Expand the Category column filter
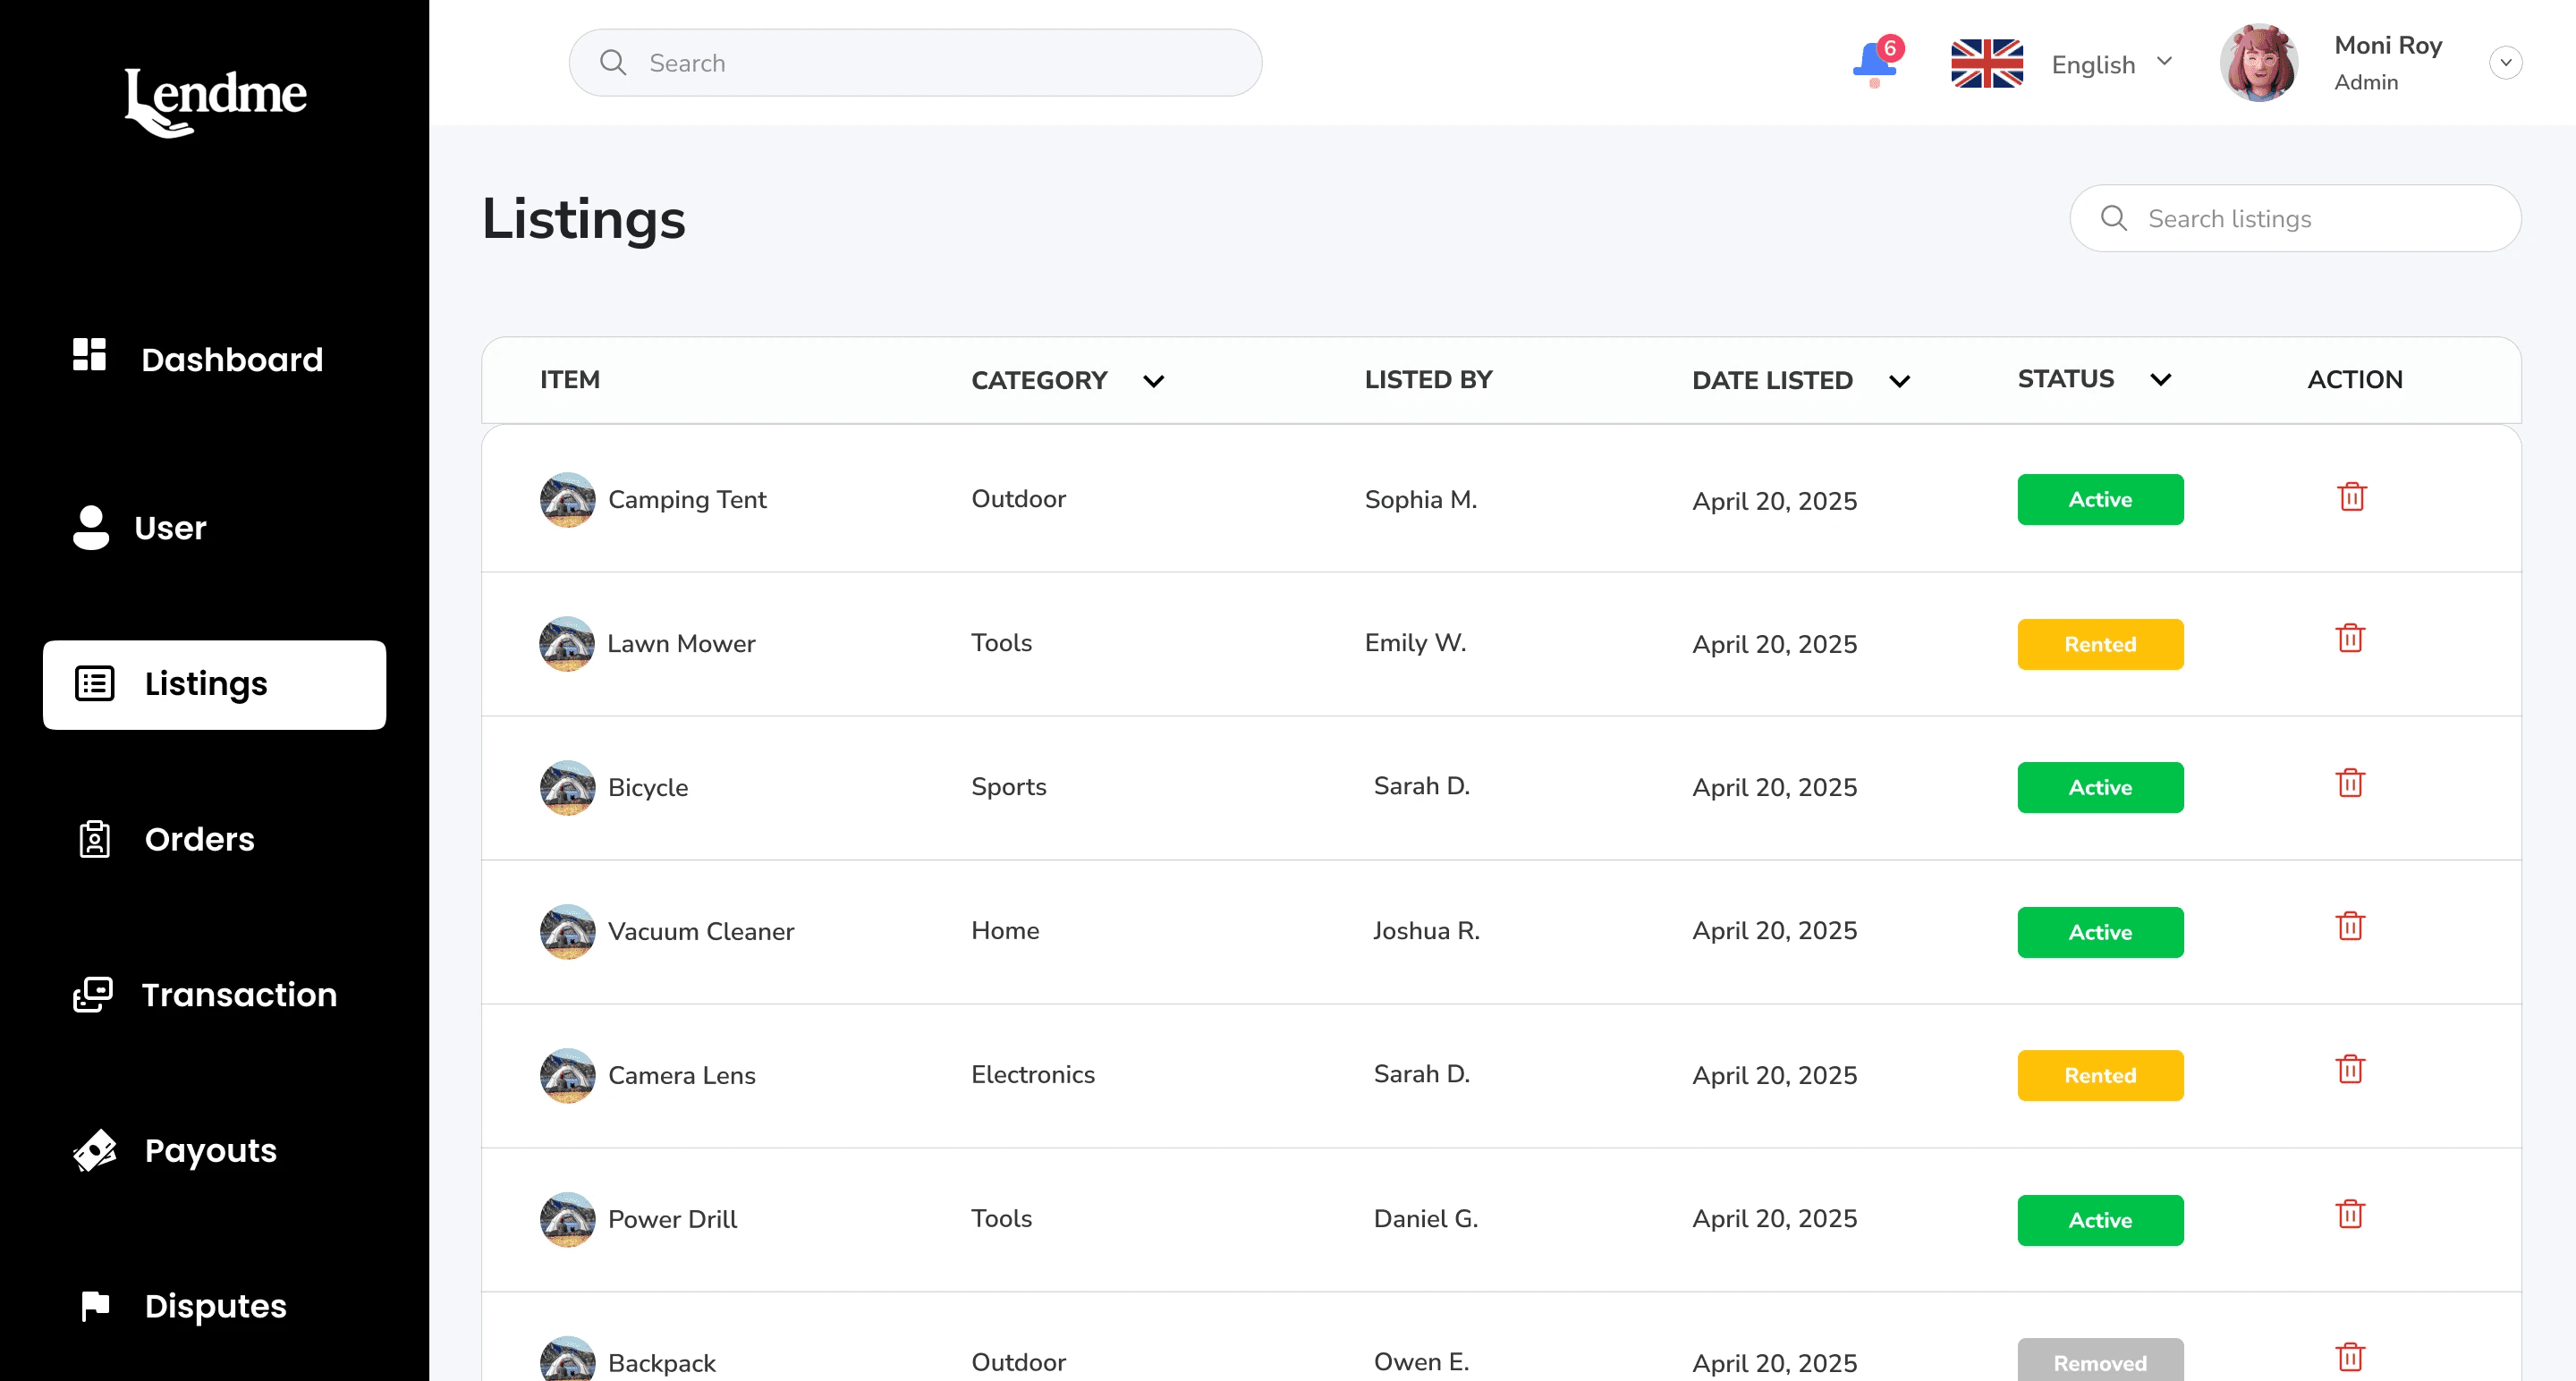The width and height of the screenshot is (2576, 1381). click(1153, 381)
